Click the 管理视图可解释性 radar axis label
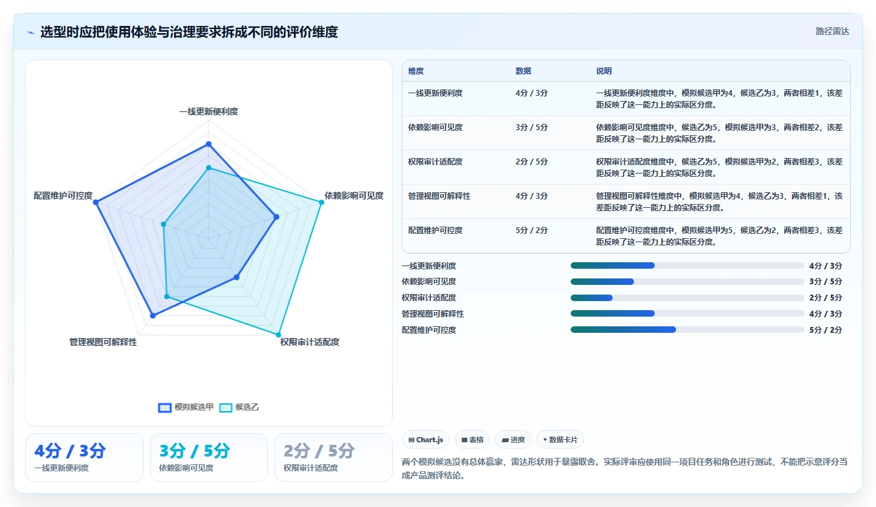 pos(103,342)
